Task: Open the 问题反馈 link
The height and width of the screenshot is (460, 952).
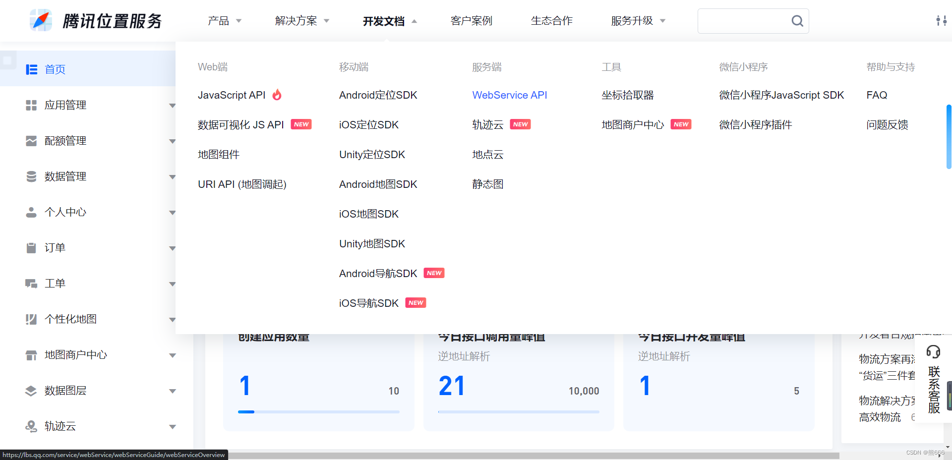Action: coord(888,125)
